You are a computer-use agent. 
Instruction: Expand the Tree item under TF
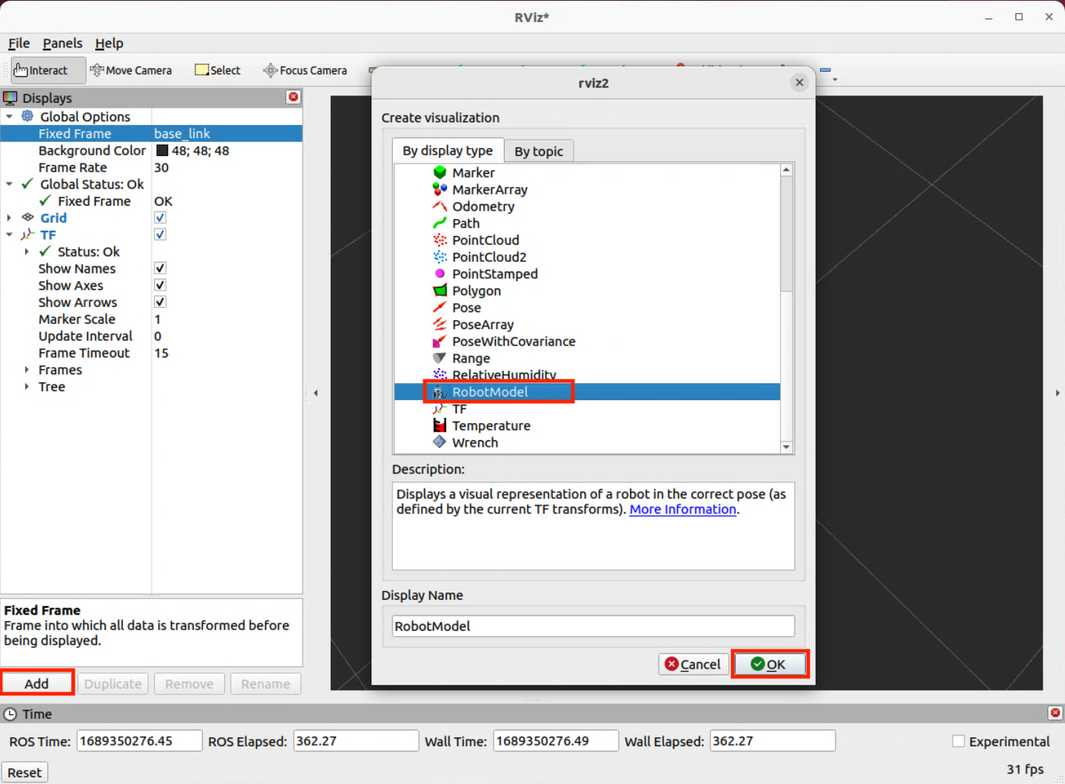point(27,387)
